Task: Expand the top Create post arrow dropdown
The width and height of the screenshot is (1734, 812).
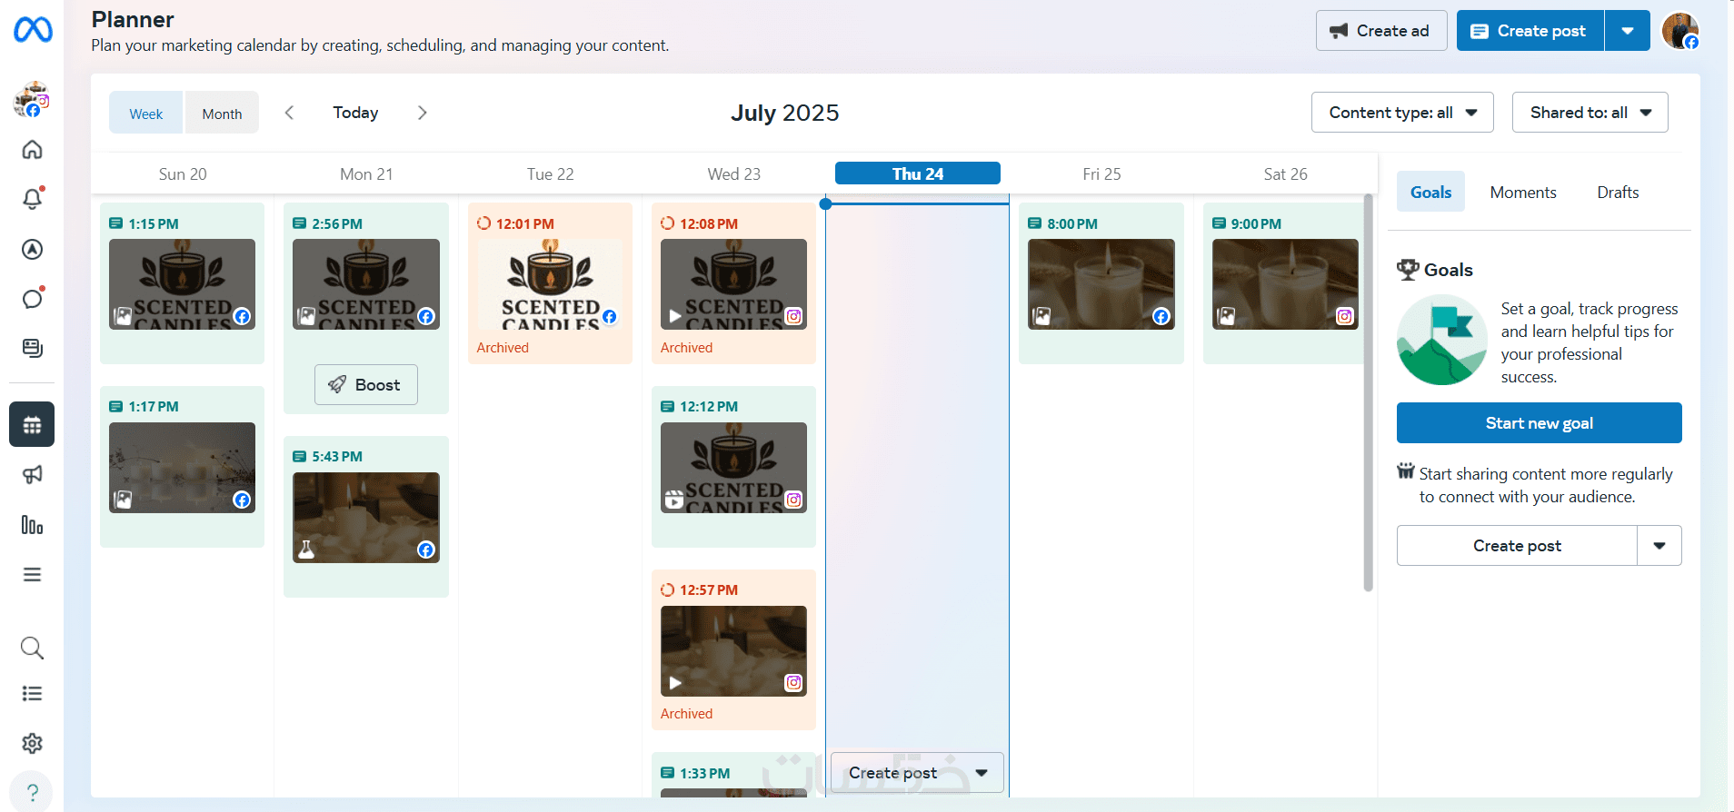Action: pyautogui.click(x=1628, y=31)
